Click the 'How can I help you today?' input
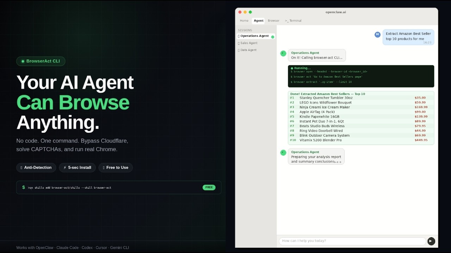The height and width of the screenshot is (253, 451). [x=352, y=241]
